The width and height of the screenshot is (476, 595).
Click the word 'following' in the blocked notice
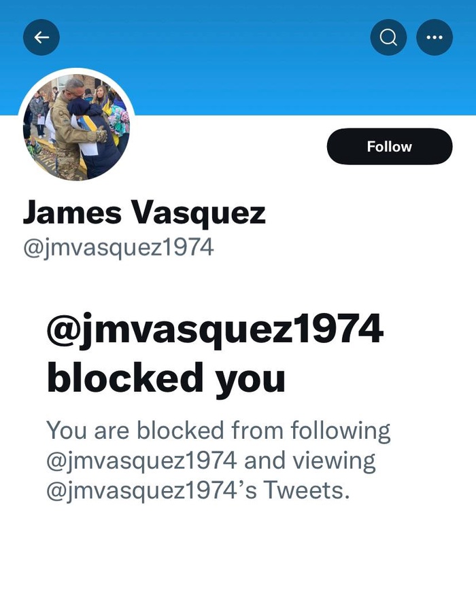(x=341, y=431)
